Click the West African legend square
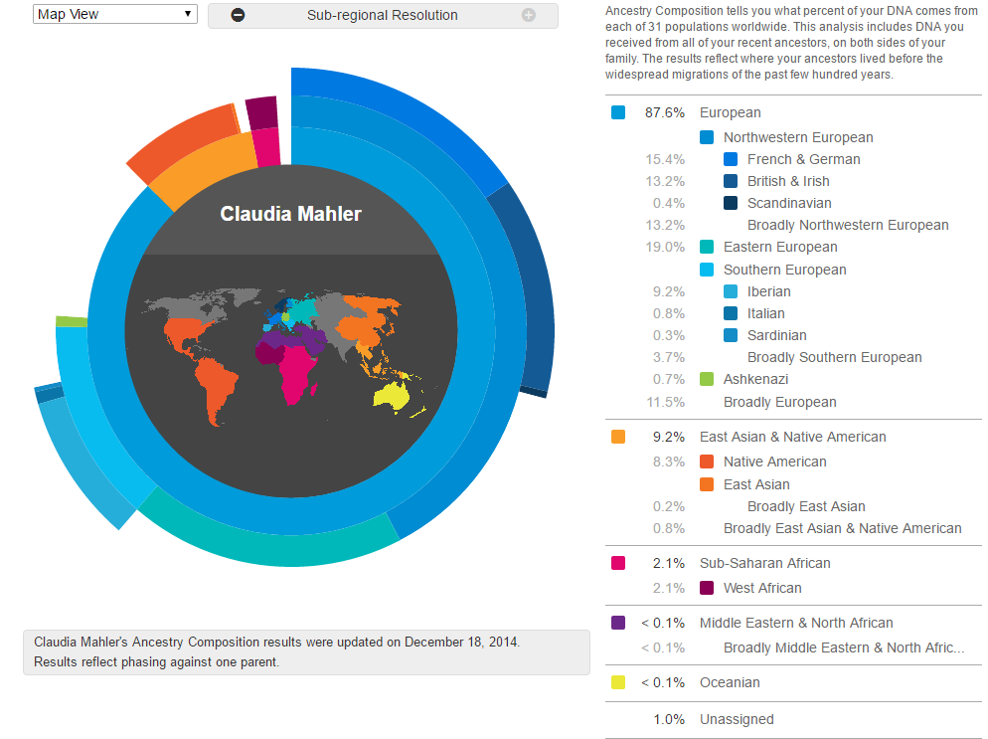This screenshot has height=739, width=988. click(707, 588)
